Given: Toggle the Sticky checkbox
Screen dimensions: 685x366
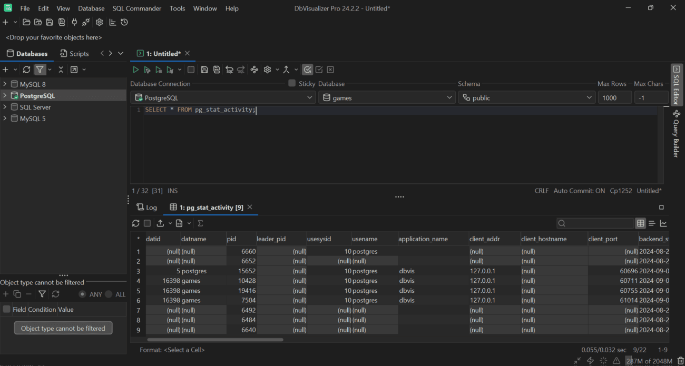Looking at the screenshot, I should point(292,83).
